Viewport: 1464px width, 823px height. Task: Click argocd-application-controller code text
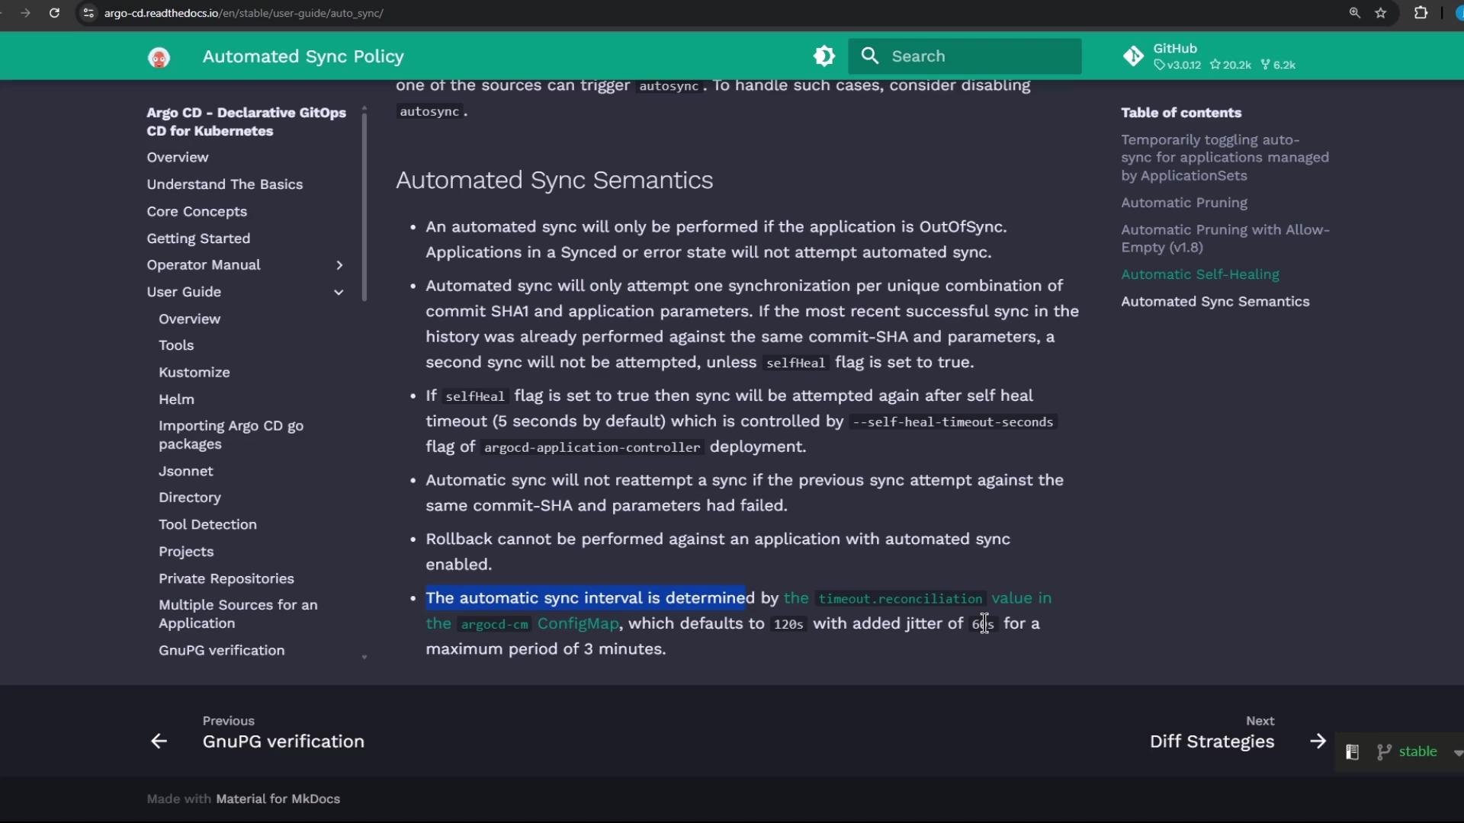coord(592,448)
